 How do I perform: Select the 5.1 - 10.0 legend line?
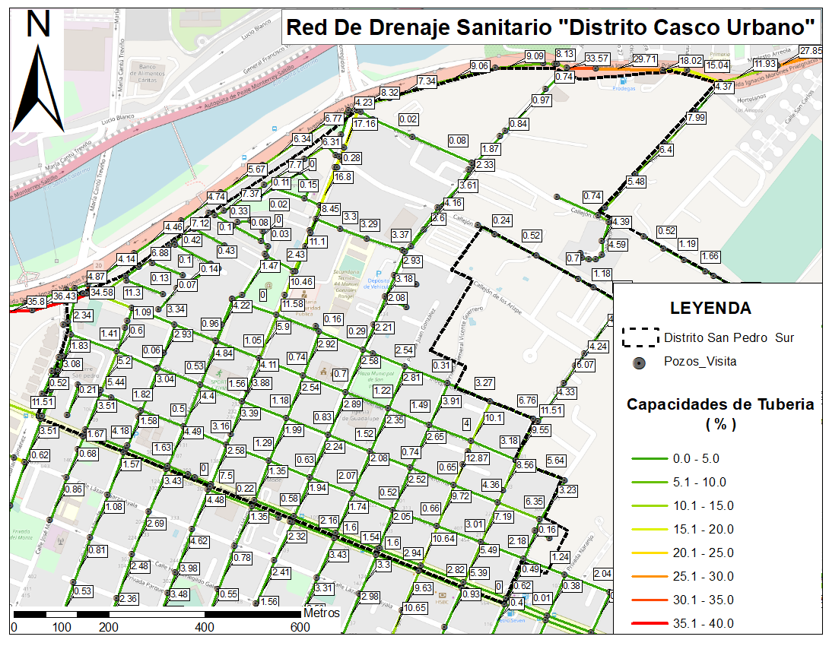pos(650,483)
